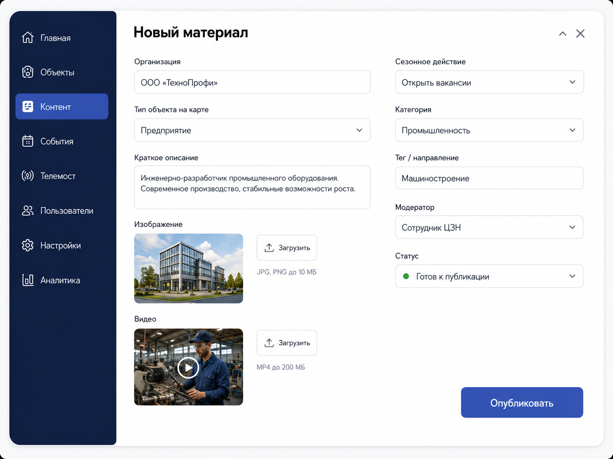
Task: Click the gear icon beside Настройки
Action: (28, 245)
